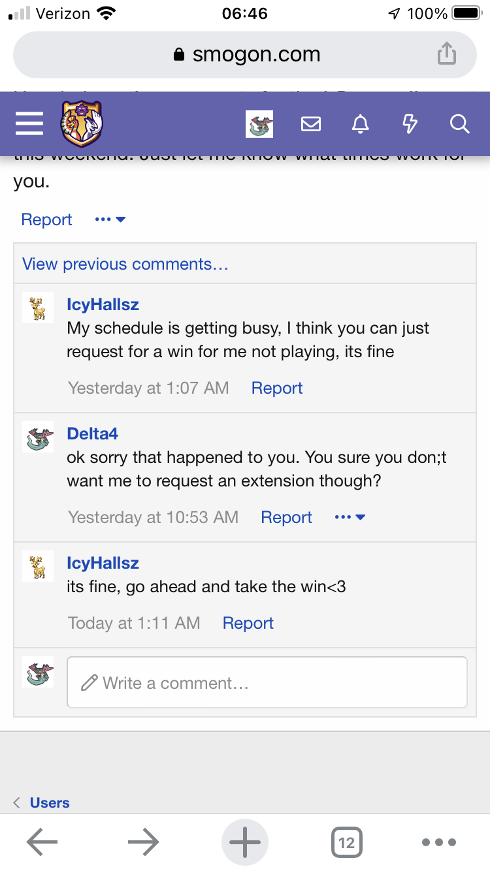The width and height of the screenshot is (490, 871).
Task: Tap the Smogon forum logo
Action: pos(82,124)
